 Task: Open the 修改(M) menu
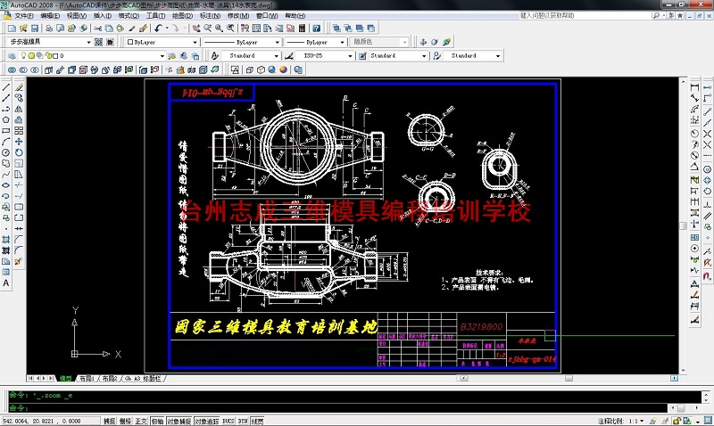click(x=238, y=15)
